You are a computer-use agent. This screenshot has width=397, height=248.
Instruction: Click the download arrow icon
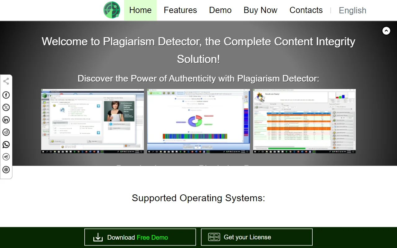click(x=98, y=237)
